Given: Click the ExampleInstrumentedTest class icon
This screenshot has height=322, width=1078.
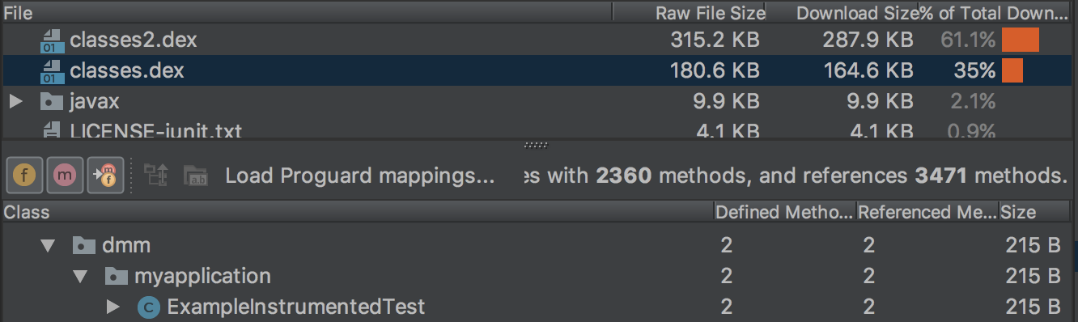Looking at the screenshot, I should click(148, 307).
